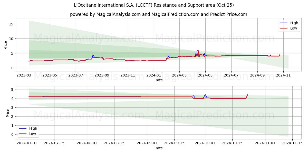Click the '2023-05' date tick label

tap(50, 75)
